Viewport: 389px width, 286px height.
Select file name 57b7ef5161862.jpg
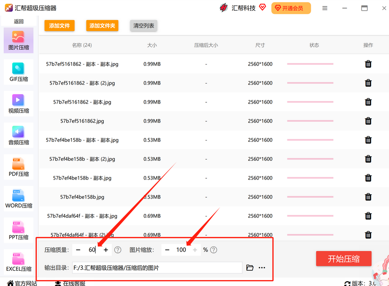82,121
